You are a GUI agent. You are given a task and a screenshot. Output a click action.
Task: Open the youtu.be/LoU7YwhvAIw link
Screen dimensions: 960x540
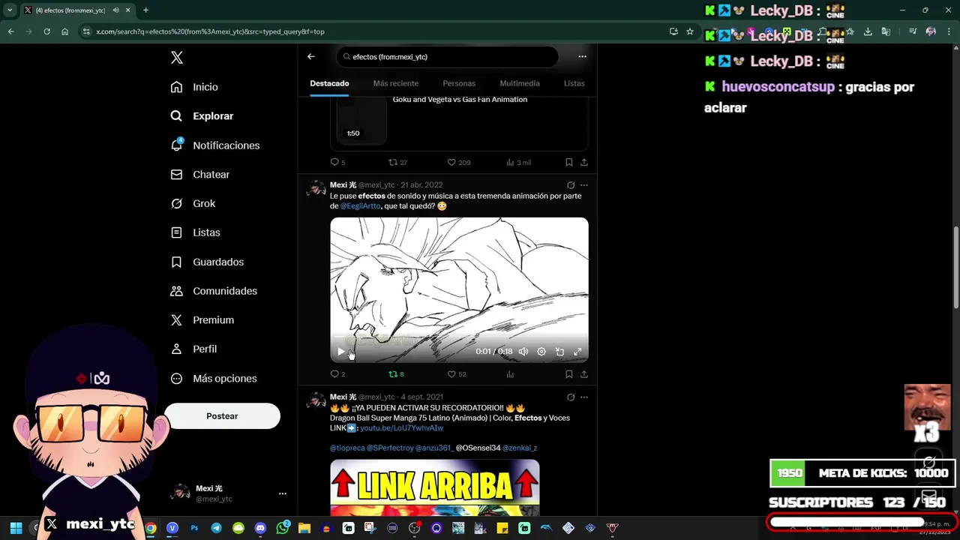[x=401, y=428]
